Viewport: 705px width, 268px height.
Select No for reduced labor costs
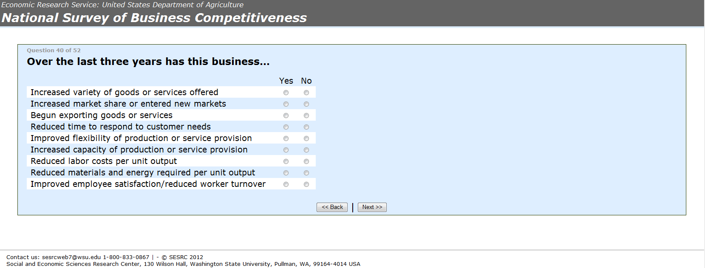click(306, 161)
